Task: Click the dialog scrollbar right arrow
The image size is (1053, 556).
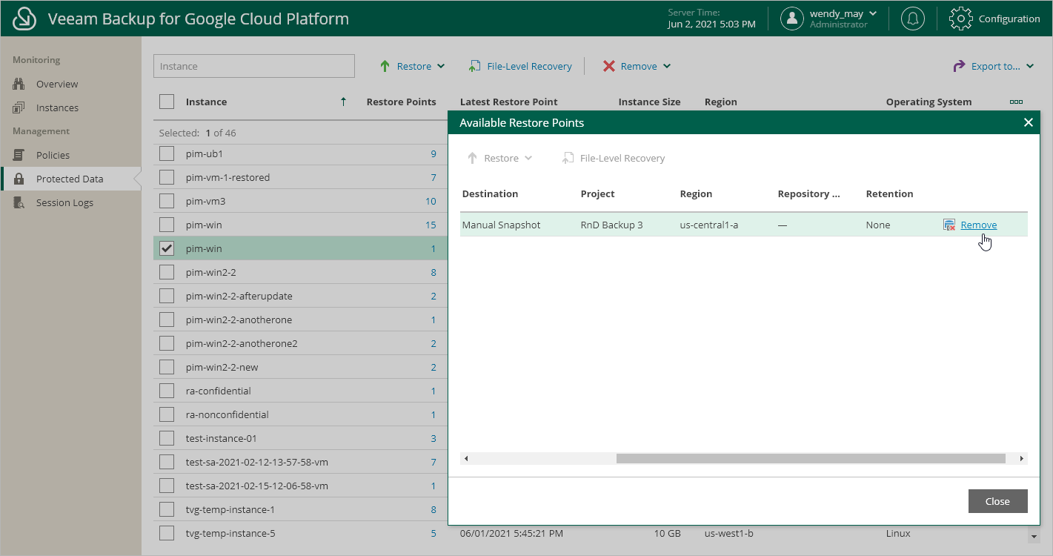Action: 1022,458
